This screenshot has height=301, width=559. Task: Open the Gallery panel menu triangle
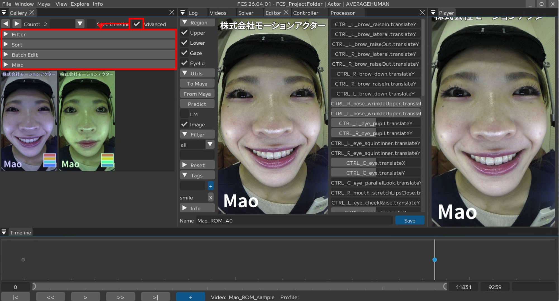click(x=4, y=13)
